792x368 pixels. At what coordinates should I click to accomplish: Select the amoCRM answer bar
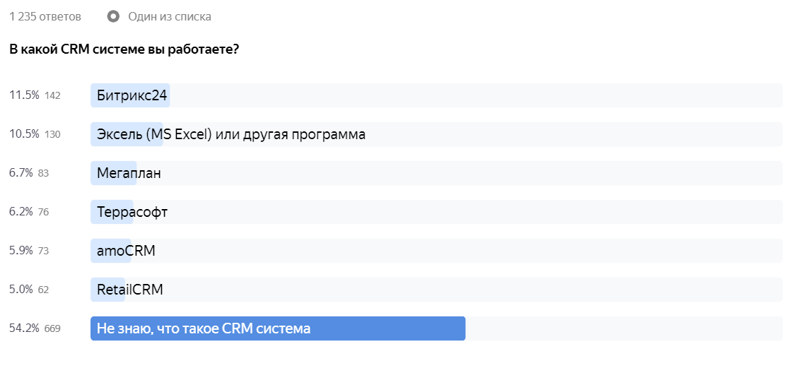pyautogui.click(x=436, y=251)
